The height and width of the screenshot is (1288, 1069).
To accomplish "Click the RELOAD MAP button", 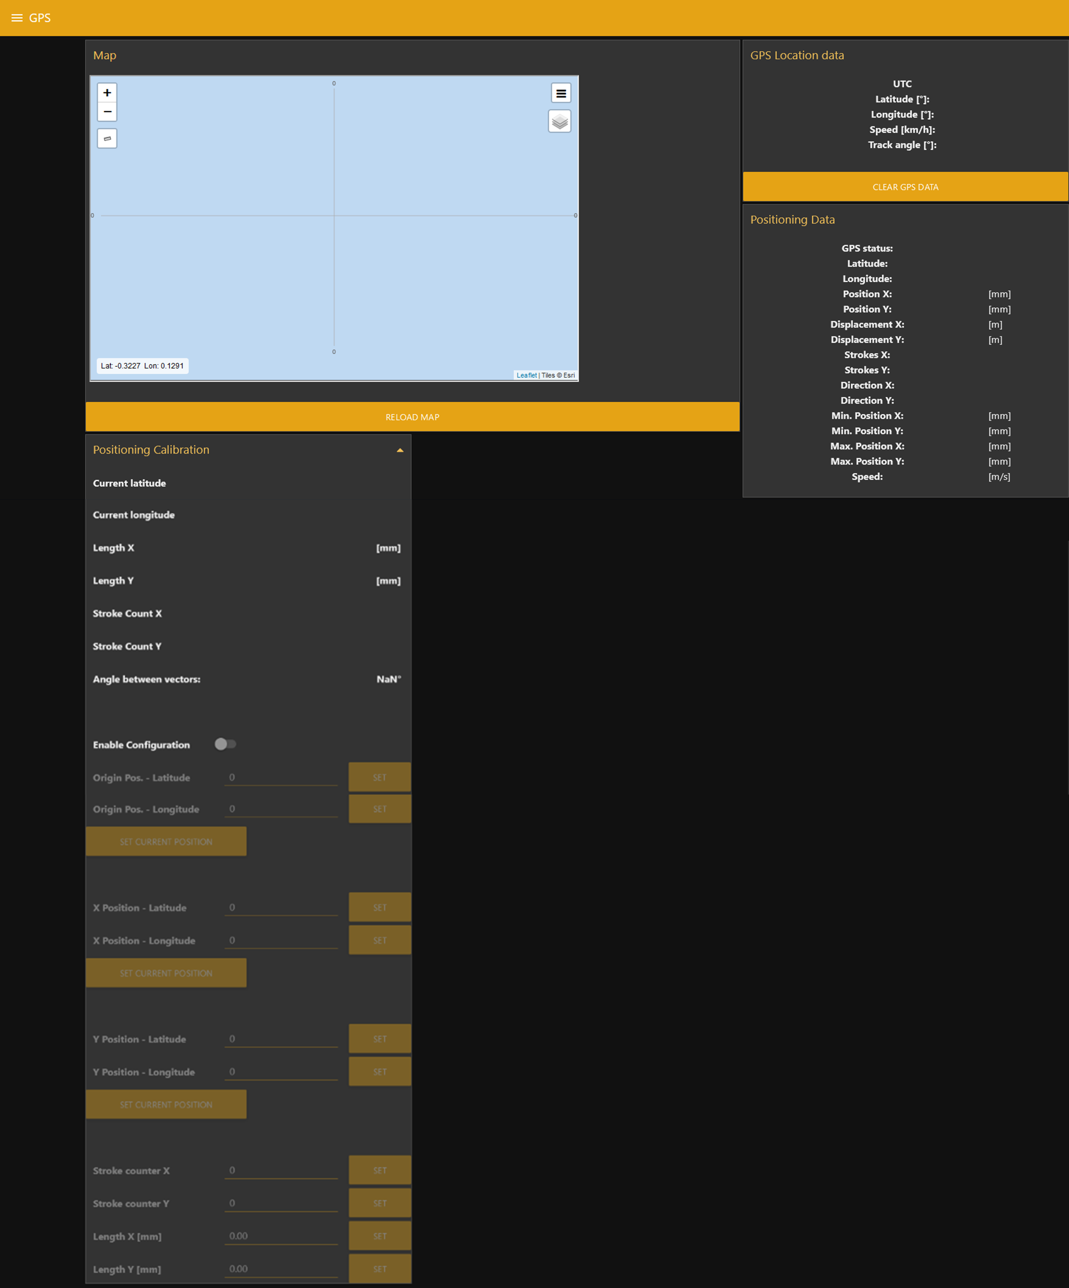I will point(412,417).
